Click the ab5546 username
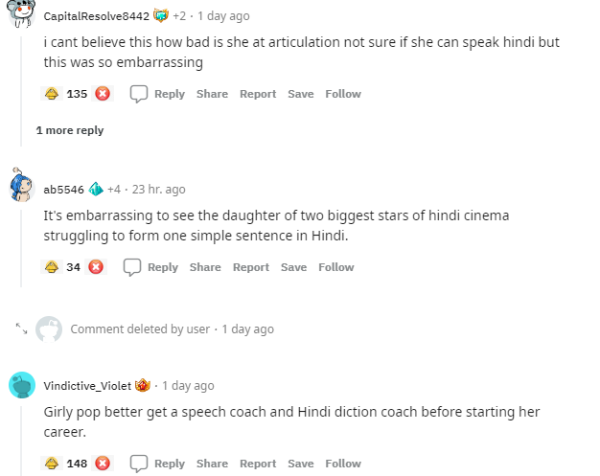 (x=64, y=190)
